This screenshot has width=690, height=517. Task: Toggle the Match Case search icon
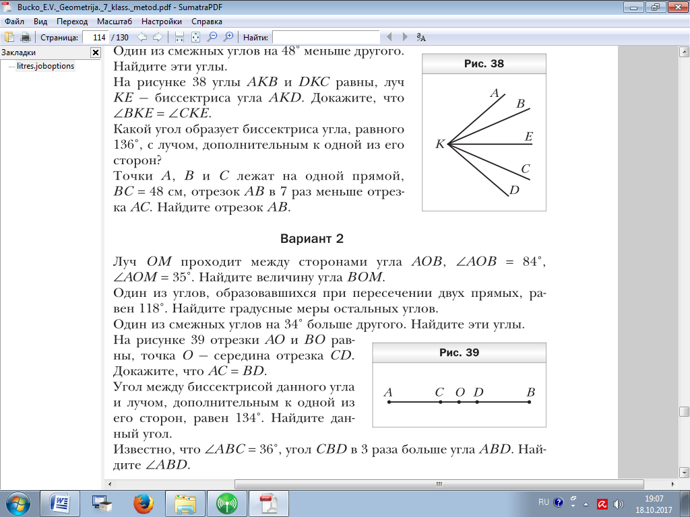421,38
